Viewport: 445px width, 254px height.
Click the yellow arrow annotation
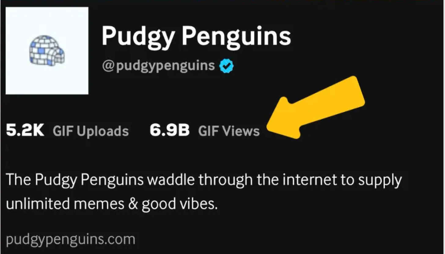click(316, 107)
